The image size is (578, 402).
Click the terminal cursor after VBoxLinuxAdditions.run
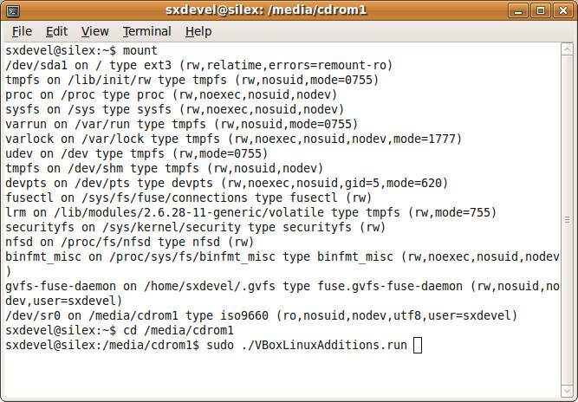click(x=418, y=346)
